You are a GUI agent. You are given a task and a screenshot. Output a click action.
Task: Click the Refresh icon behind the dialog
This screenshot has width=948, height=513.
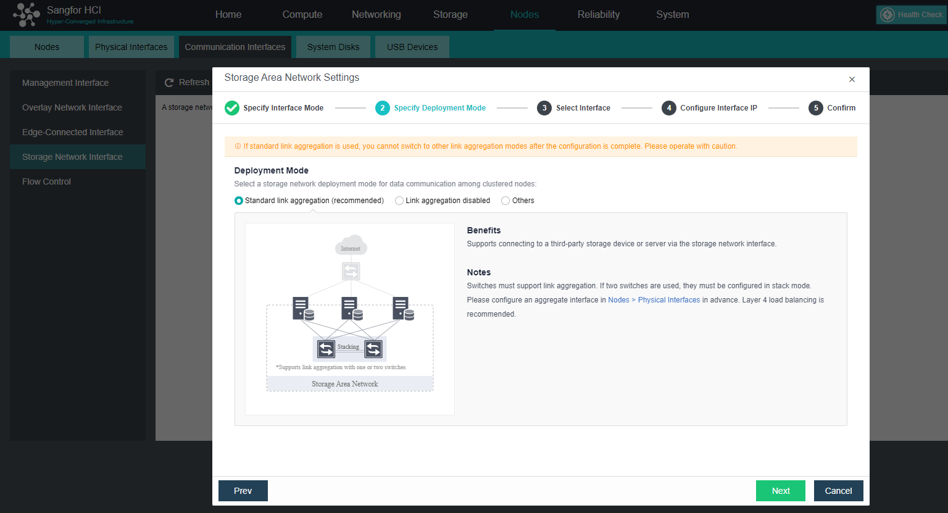168,81
